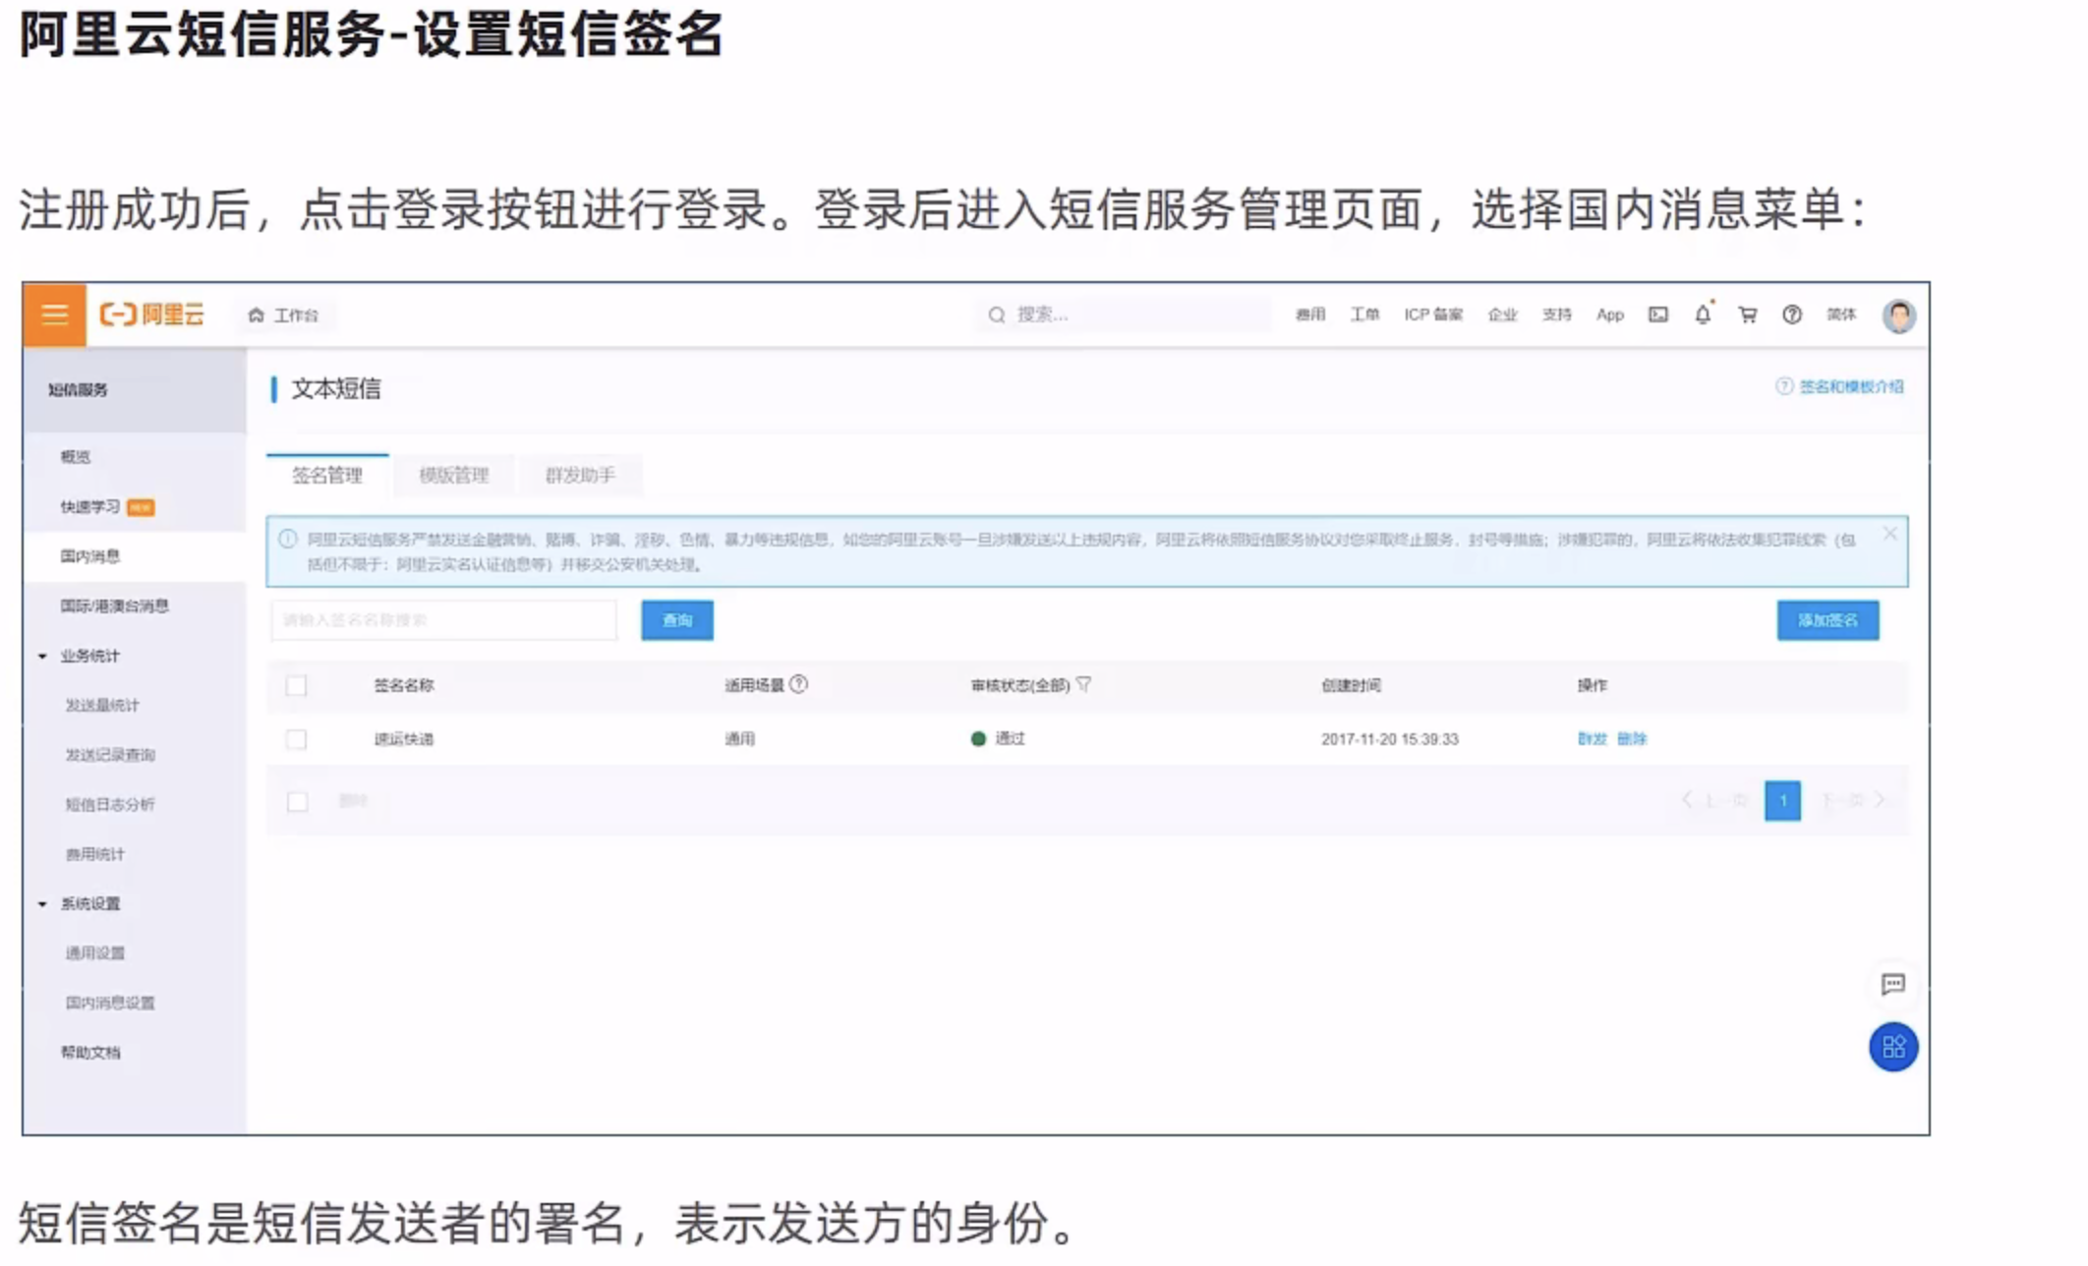Click the 添加签名 button

[1827, 620]
